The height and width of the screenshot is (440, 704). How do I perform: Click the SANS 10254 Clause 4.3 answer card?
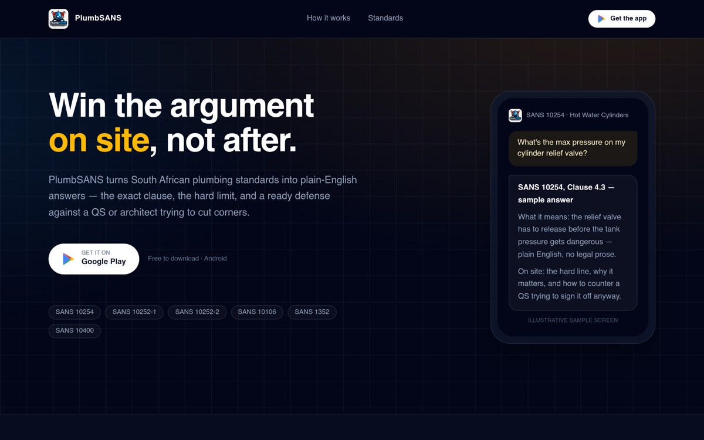(x=573, y=242)
